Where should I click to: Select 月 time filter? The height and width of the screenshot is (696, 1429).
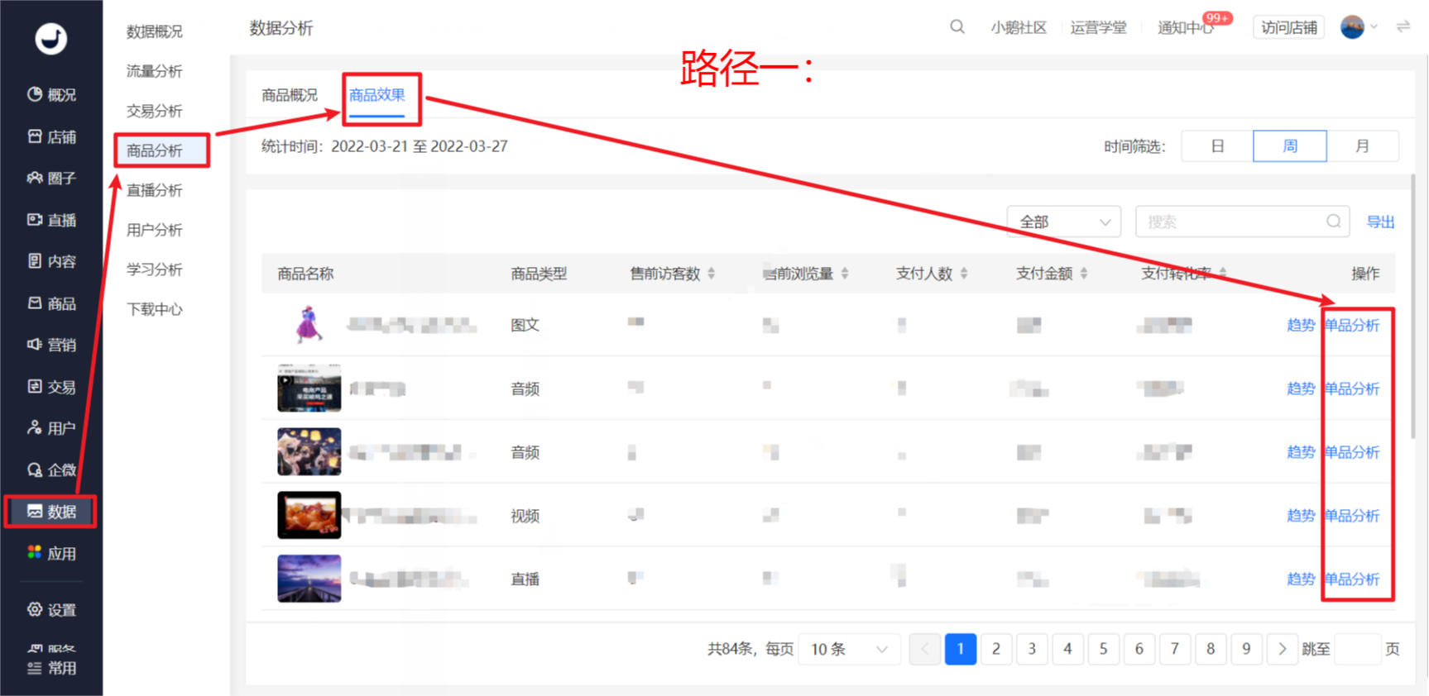click(1362, 146)
